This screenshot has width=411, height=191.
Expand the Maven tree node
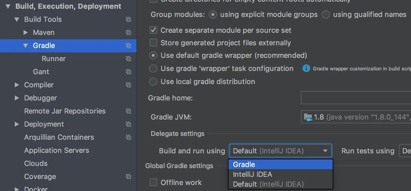(26, 32)
